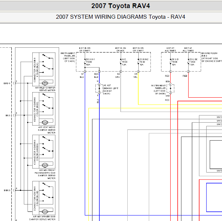Select the ACC FUSE 7.5A label
The image size is (222, 221).
click(125, 62)
